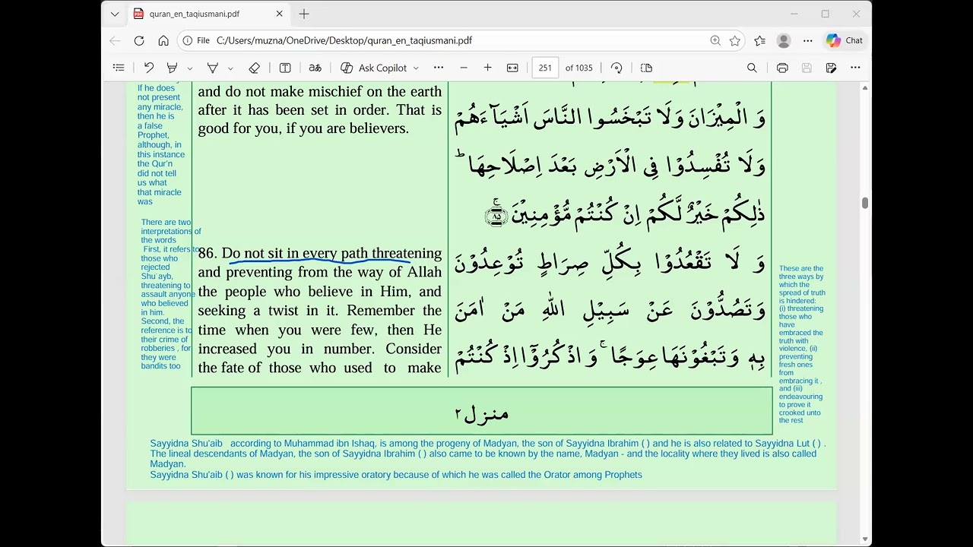The height and width of the screenshot is (547, 973).
Task: Zoom out of the PDF
Action: [x=464, y=68]
